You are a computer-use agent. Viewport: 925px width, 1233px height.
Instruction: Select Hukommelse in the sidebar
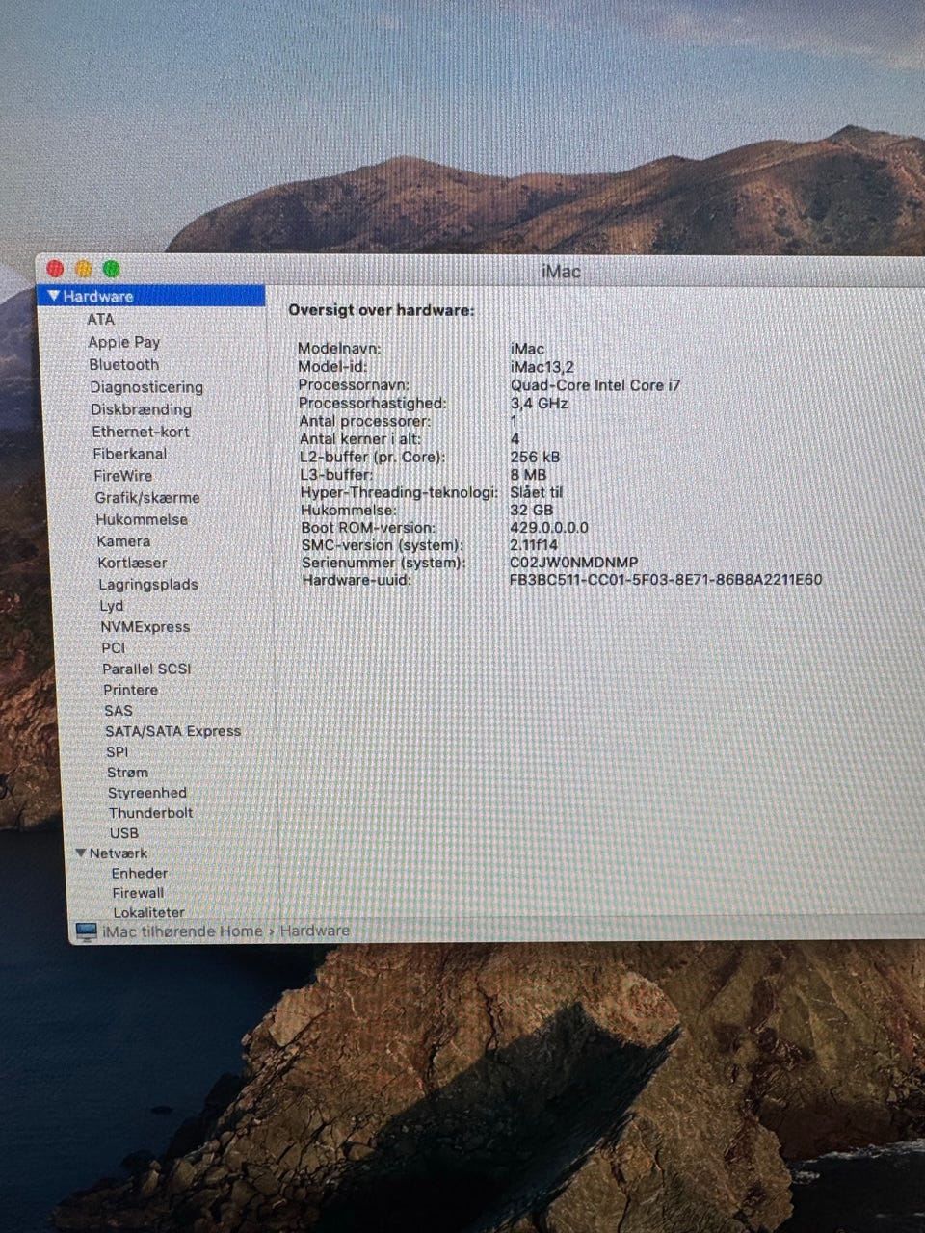click(142, 519)
